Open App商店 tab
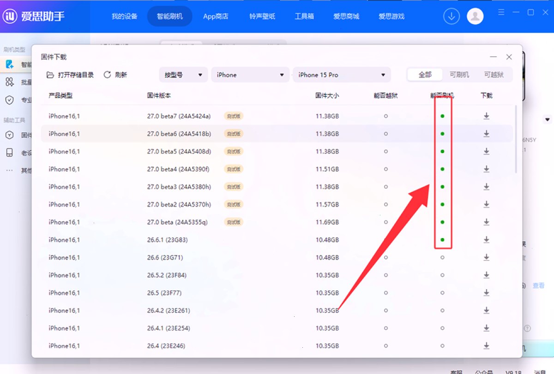 (216, 16)
